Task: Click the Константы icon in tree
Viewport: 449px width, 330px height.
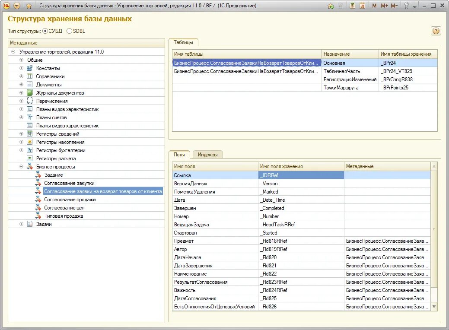Action: pyautogui.click(x=29, y=68)
